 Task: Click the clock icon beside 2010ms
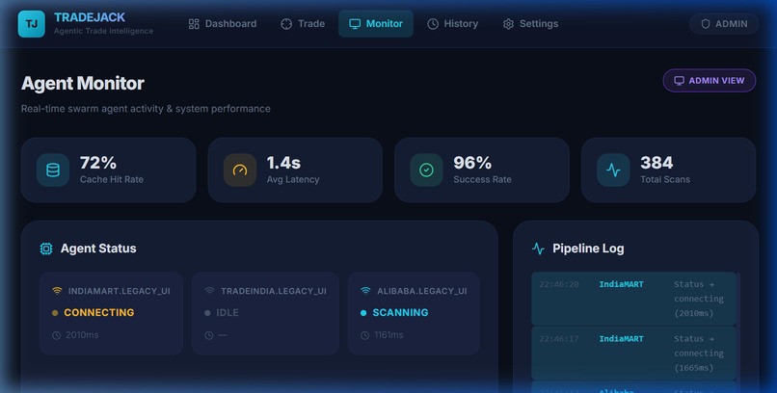[57, 335]
